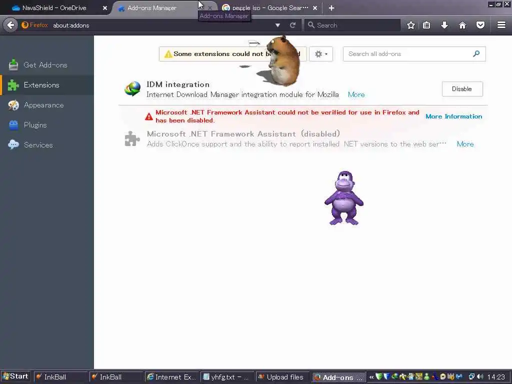
Task: Focus the browser Search box
Action: (x=352, y=25)
